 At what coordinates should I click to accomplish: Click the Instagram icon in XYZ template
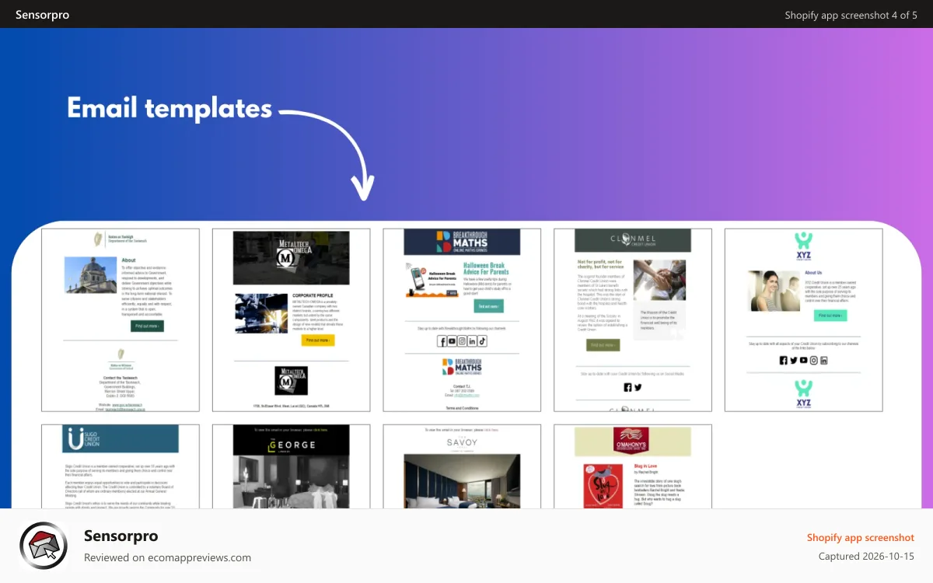coord(814,361)
